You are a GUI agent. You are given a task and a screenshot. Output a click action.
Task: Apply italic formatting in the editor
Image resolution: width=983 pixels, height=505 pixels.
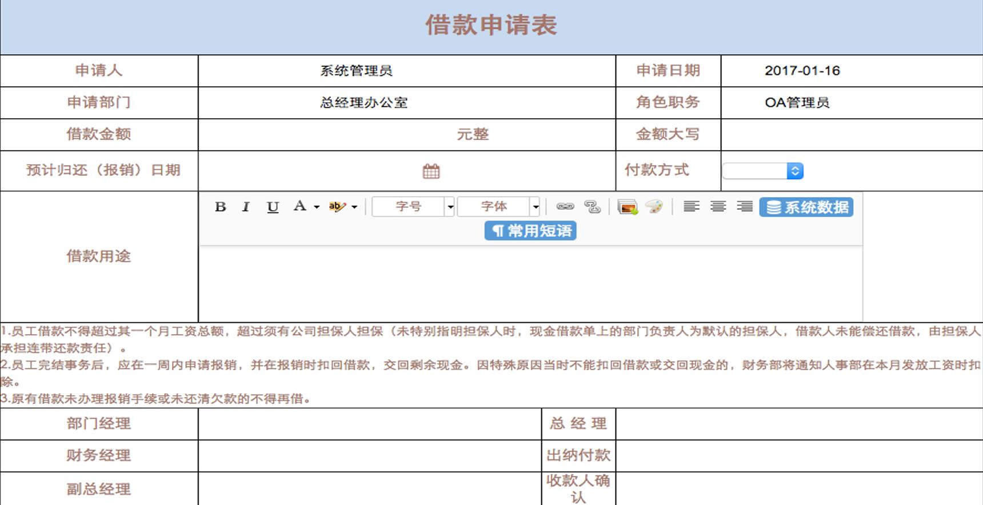pyautogui.click(x=246, y=207)
